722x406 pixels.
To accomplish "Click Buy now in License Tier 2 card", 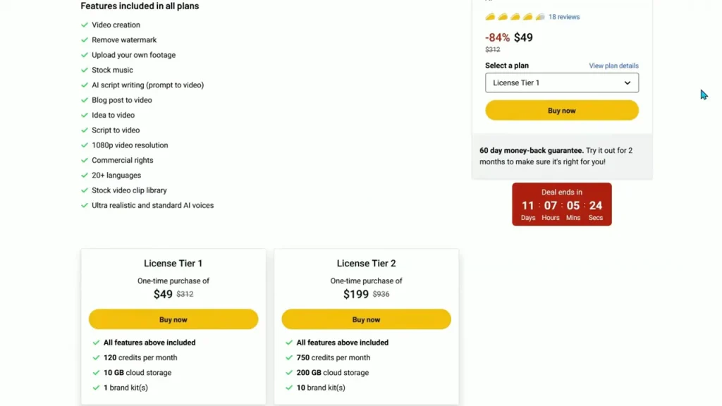I will (366, 319).
